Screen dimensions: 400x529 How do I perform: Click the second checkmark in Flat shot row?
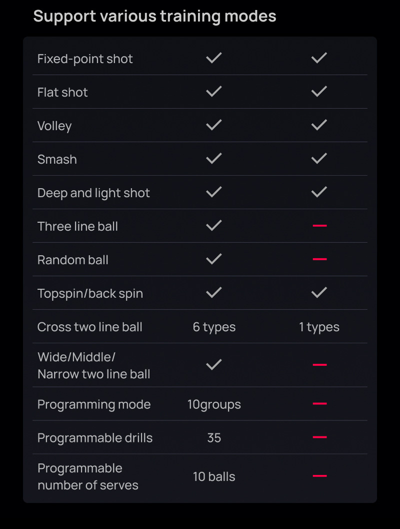319,92
